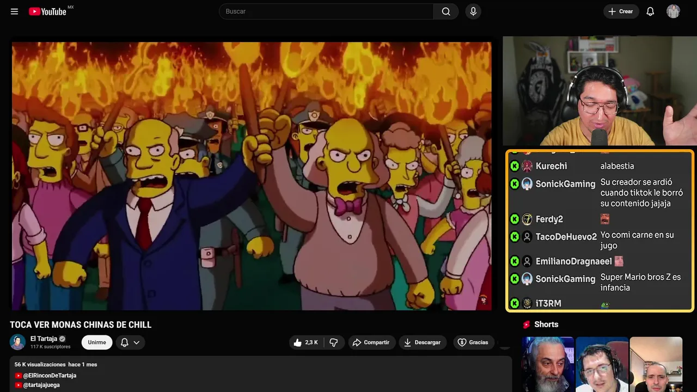Viewport: 697px width, 392px height.
Task: Click Kick badge beside TacoDeHuevo2
Action: click(x=515, y=237)
